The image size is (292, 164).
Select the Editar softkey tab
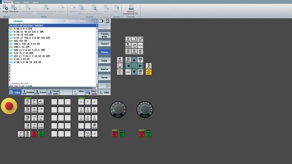15,92
